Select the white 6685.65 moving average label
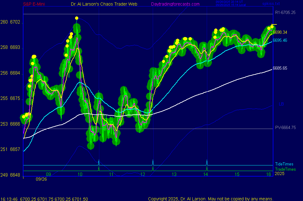Image resolution: width=303 pixels, height=201 pixels. coord(280,68)
